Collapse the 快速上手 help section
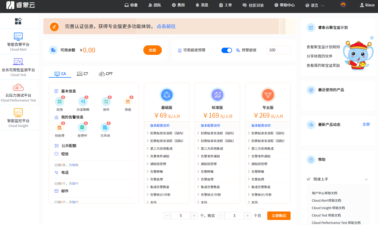378x225 pixels. 366,179
